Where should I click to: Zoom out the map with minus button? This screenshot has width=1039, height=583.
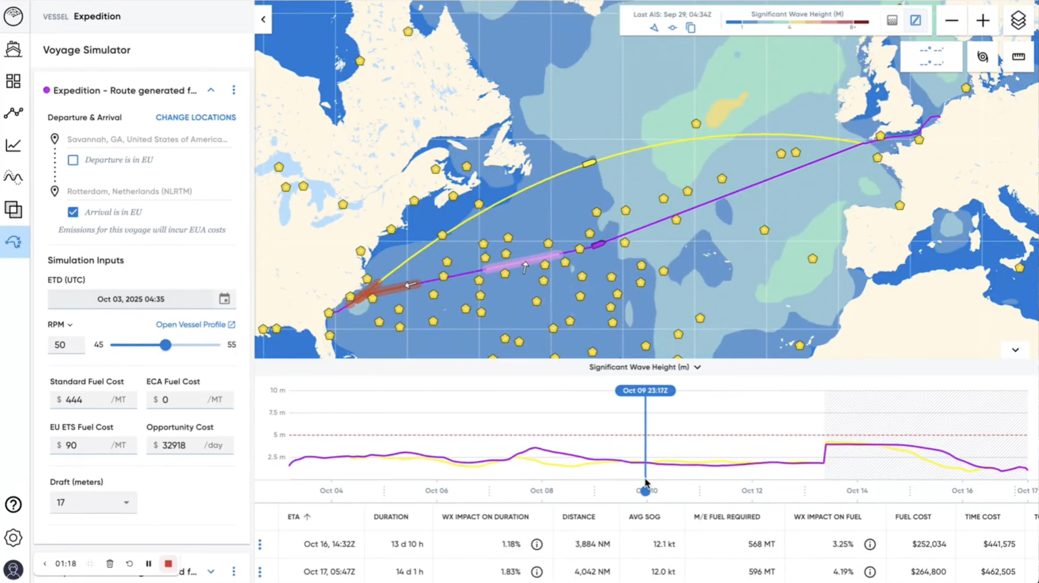point(951,21)
